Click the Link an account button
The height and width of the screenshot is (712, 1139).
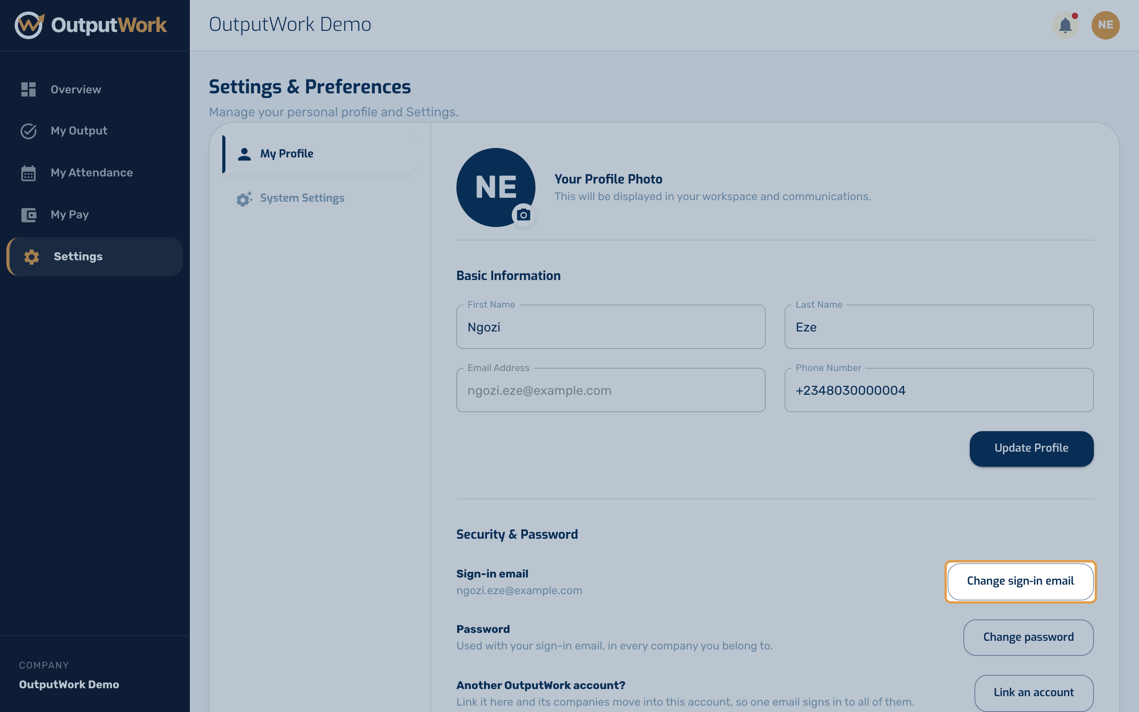pos(1033,693)
